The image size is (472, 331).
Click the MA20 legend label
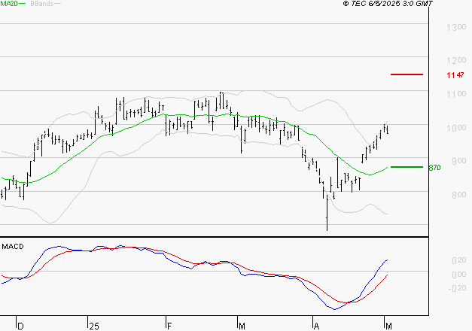pos(9,4)
